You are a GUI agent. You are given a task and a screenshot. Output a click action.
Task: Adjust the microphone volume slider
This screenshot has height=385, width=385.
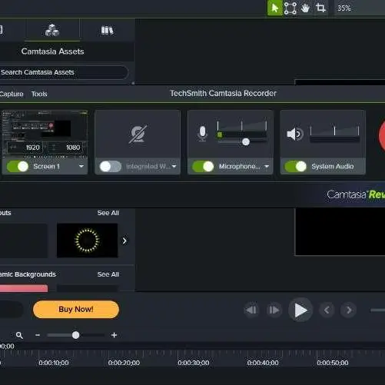[246, 142]
